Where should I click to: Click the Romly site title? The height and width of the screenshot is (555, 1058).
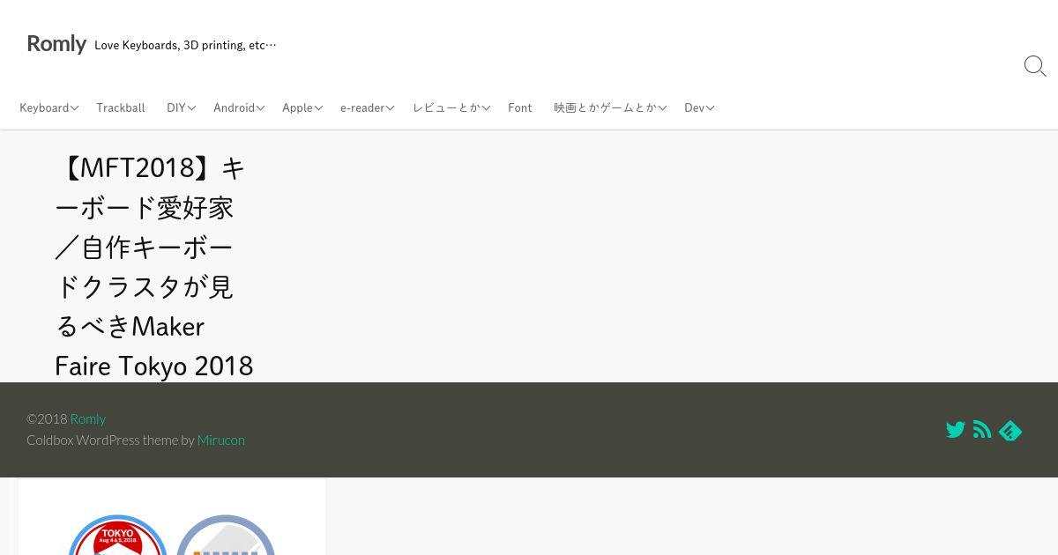[56, 43]
